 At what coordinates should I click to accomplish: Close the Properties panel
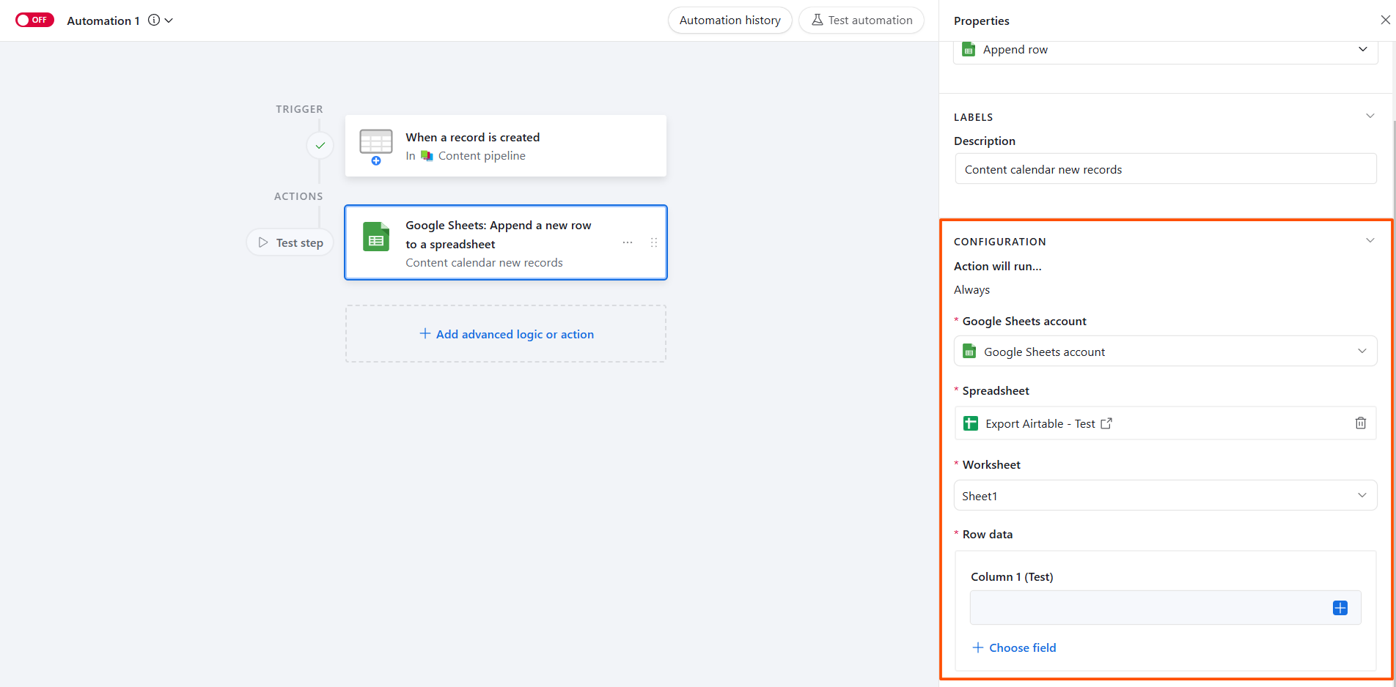(x=1385, y=20)
